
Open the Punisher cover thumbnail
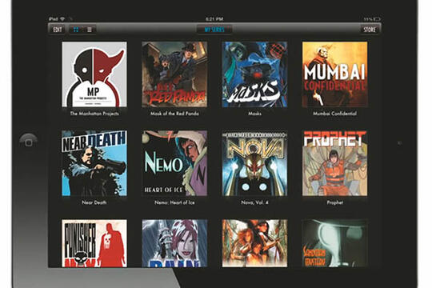click(94, 243)
